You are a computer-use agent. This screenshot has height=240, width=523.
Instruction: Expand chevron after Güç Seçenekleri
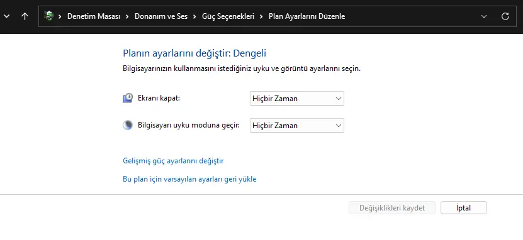pos(262,16)
